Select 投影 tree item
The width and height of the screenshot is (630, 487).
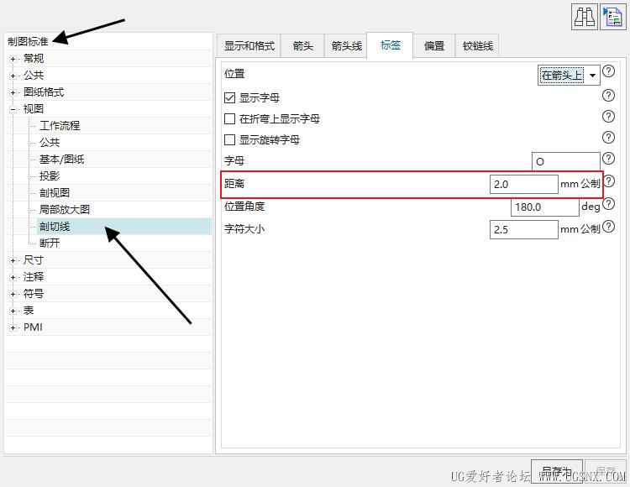click(50, 176)
